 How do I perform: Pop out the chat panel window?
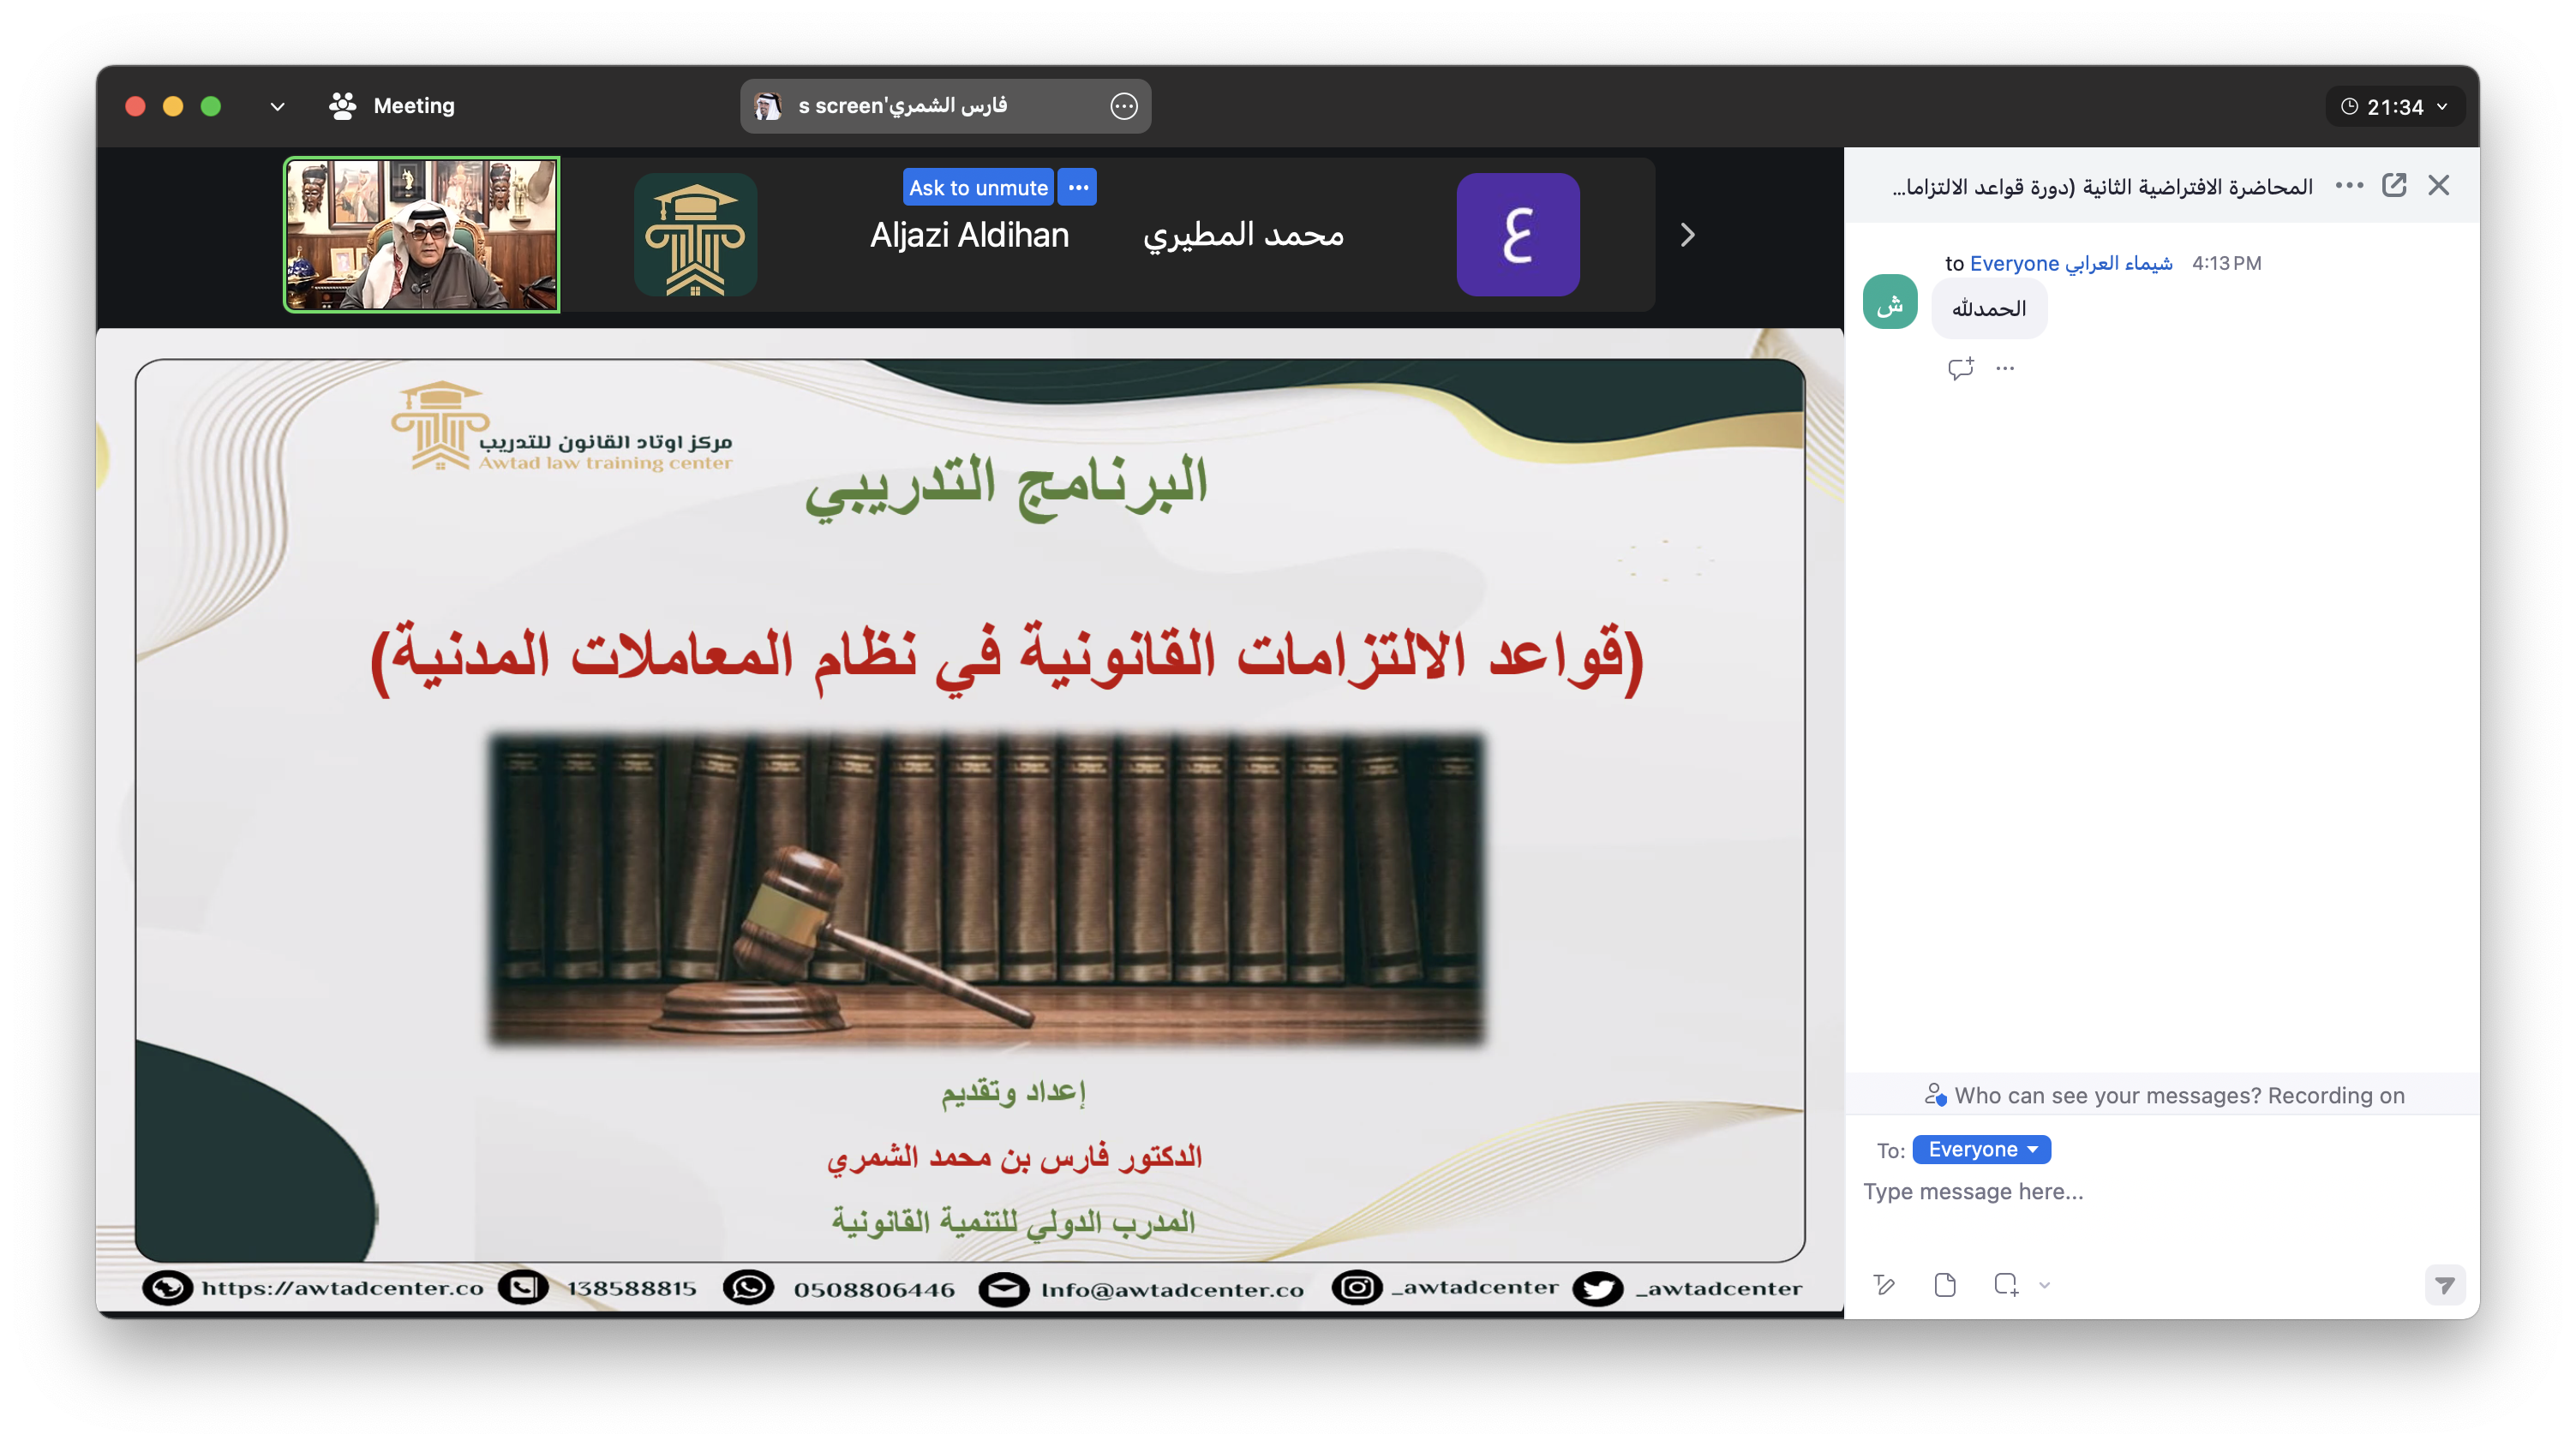click(x=2394, y=185)
